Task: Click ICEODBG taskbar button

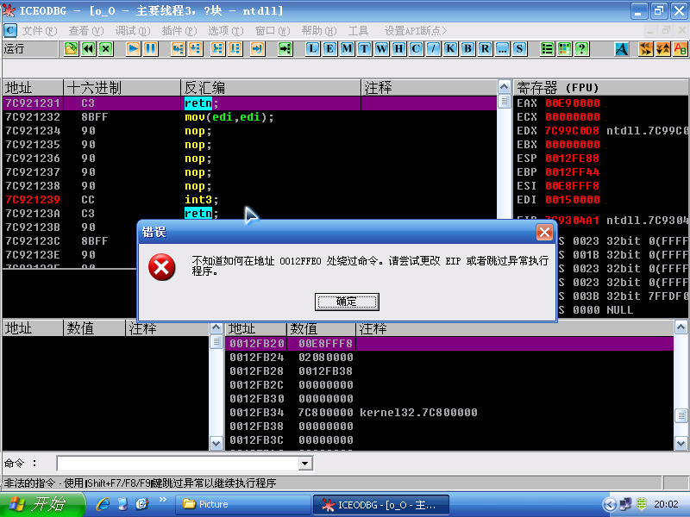Action: point(381,504)
